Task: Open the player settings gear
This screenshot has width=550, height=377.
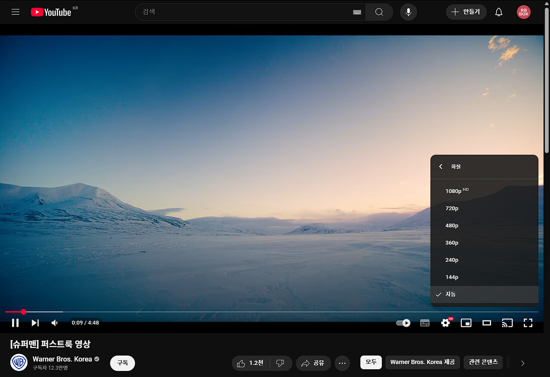Action: pos(446,323)
